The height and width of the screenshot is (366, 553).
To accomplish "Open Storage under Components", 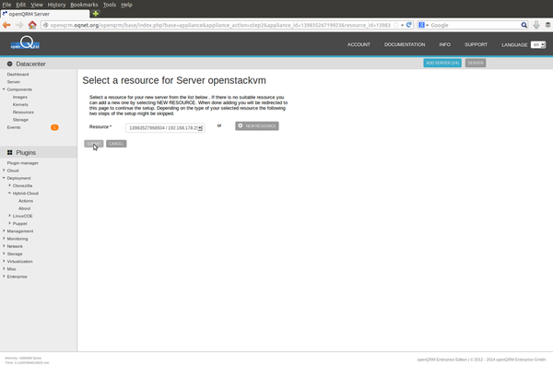I will pyautogui.click(x=20, y=120).
